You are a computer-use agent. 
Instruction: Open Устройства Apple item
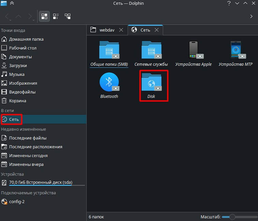(x=193, y=54)
